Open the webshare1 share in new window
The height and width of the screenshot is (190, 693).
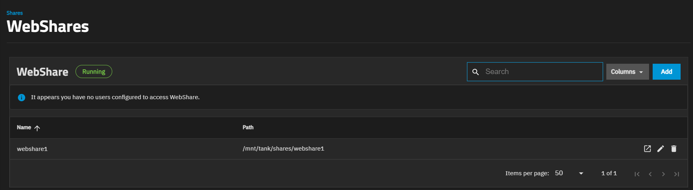point(647,149)
